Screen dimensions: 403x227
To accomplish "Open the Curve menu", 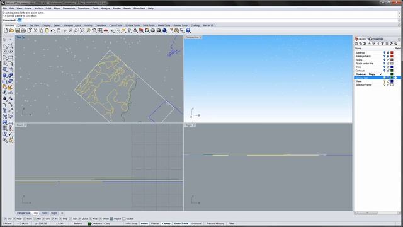I will [x=28, y=8].
